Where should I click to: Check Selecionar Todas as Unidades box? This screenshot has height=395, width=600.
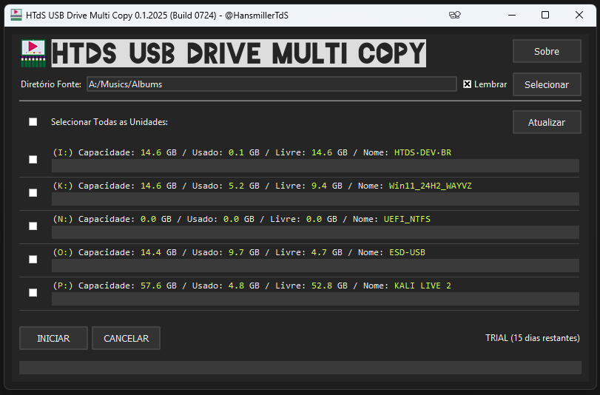click(x=33, y=122)
